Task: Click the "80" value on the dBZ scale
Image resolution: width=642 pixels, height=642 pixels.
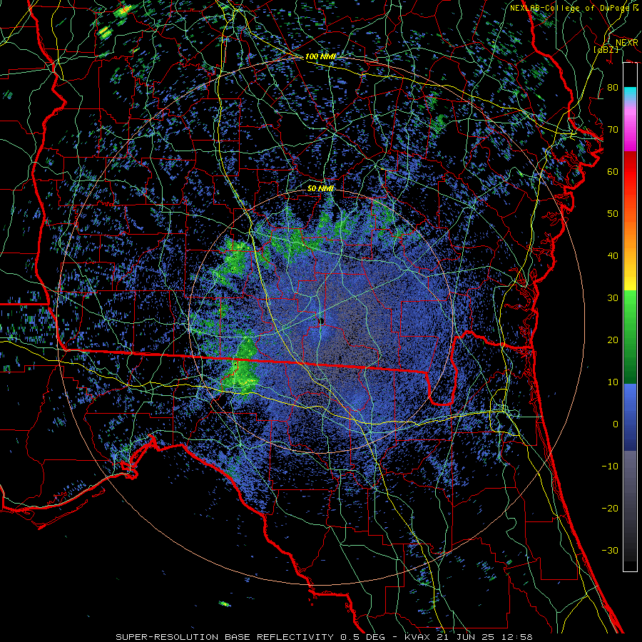Action: (613, 88)
